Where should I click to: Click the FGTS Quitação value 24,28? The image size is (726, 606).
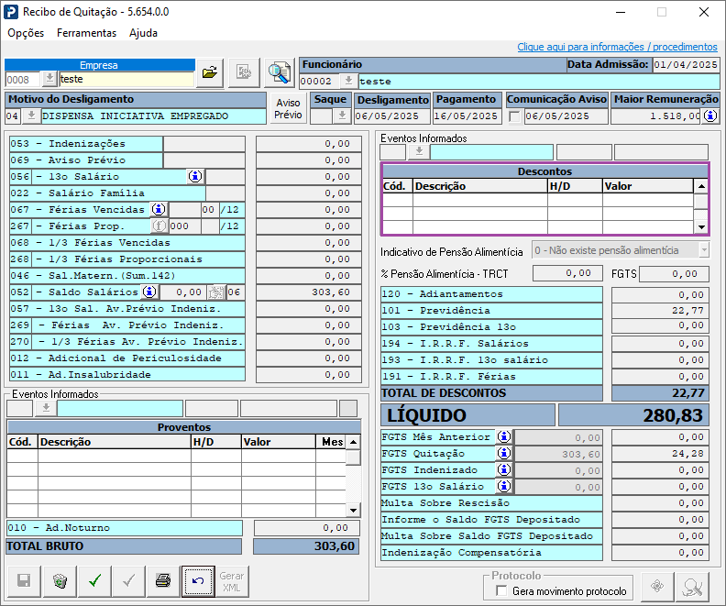point(660,453)
